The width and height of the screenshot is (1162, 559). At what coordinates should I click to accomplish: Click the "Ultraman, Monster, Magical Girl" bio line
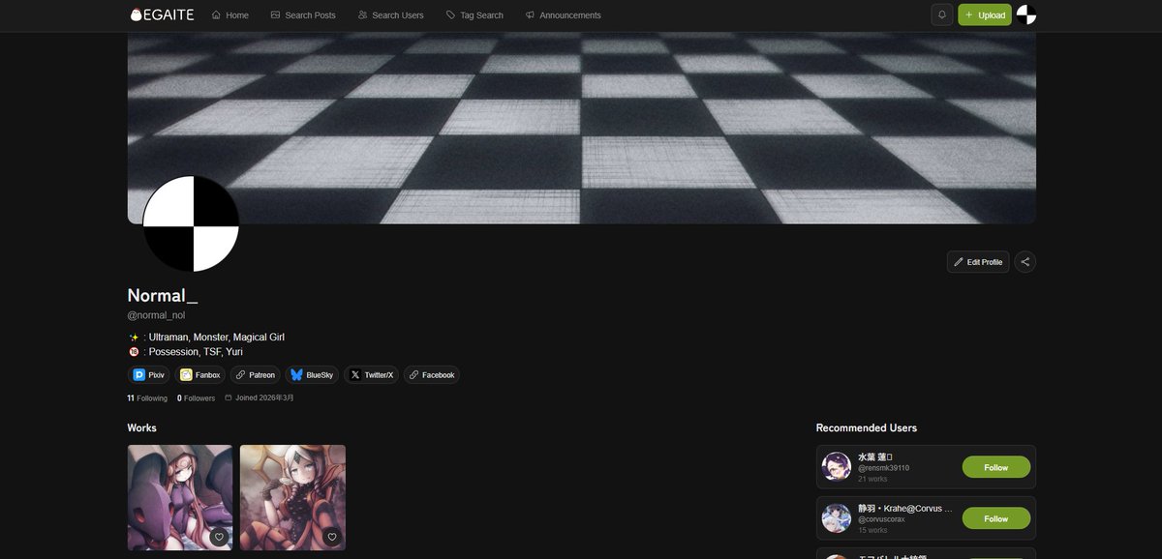point(217,338)
